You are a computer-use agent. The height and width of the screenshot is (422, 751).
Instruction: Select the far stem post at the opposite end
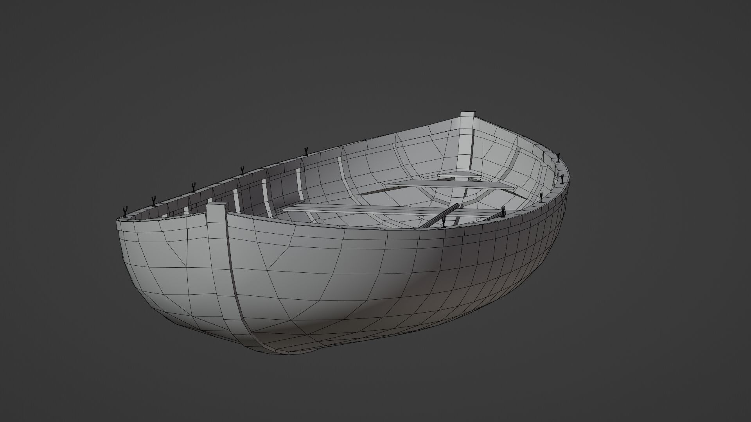pyautogui.click(x=467, y=141)
